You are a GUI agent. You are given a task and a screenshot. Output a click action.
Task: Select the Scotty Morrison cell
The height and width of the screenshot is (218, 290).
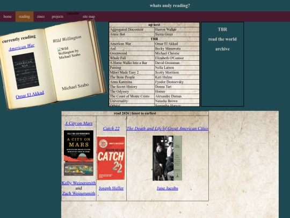click(177, 73)
